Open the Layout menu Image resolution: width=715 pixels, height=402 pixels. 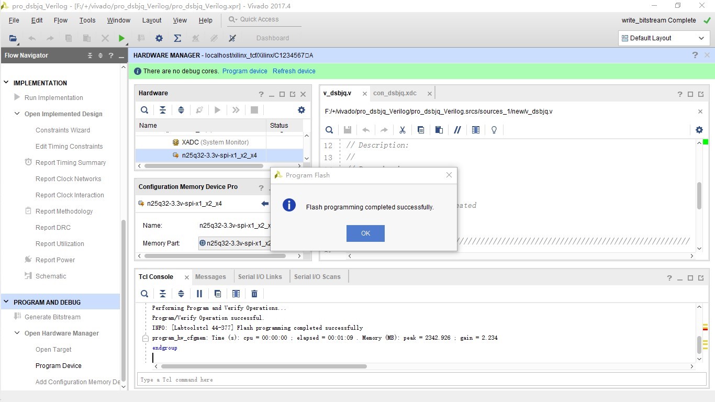pos(152,20)
